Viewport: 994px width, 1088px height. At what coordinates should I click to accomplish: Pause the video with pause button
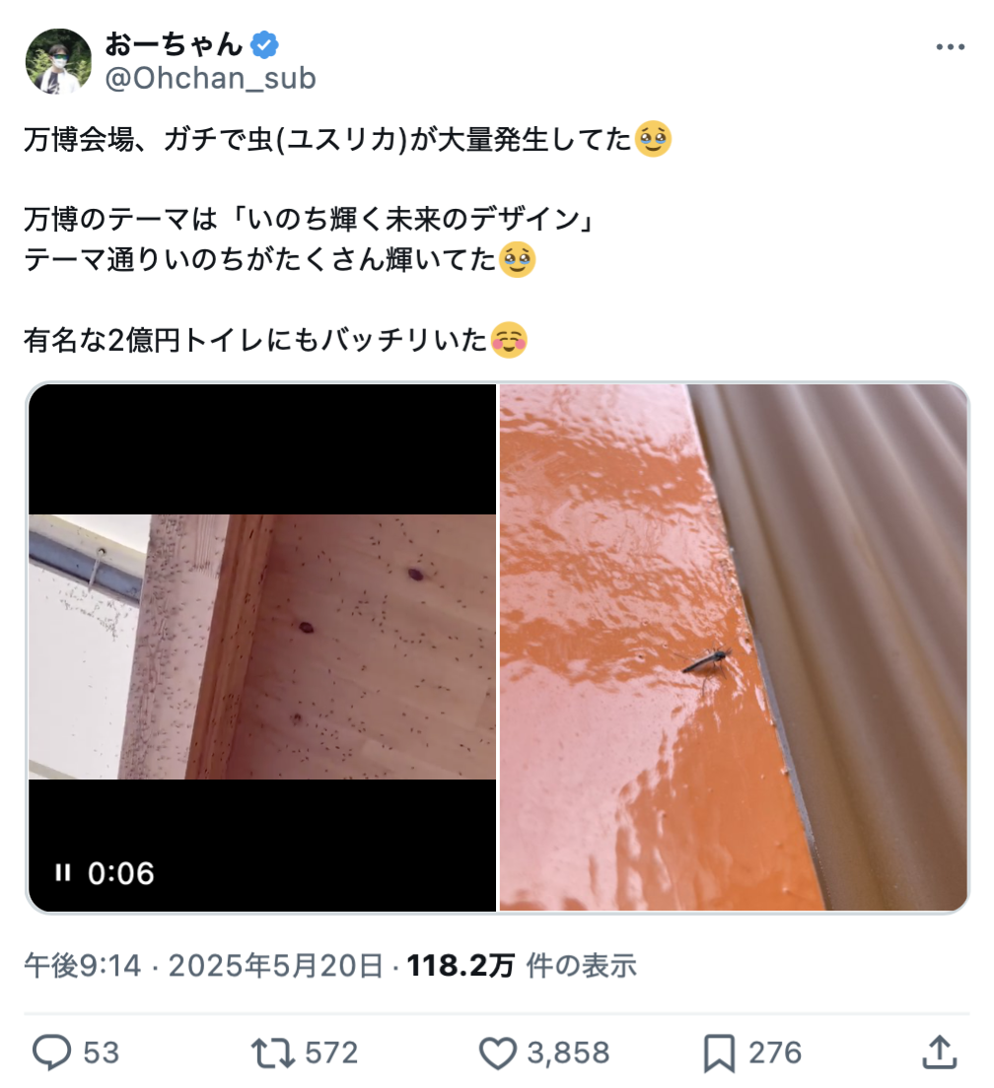coord(62,872)
